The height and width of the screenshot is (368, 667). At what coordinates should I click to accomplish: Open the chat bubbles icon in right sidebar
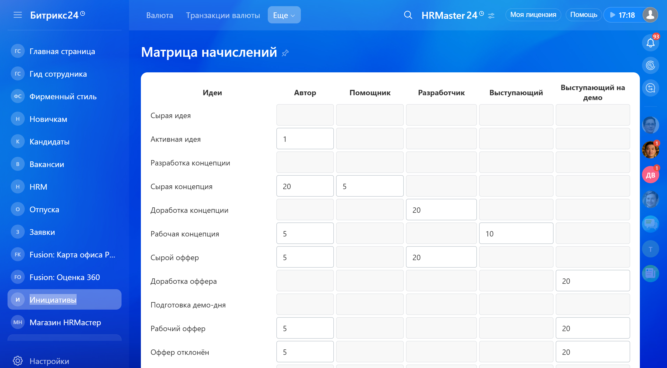click(x=650, y=224)
